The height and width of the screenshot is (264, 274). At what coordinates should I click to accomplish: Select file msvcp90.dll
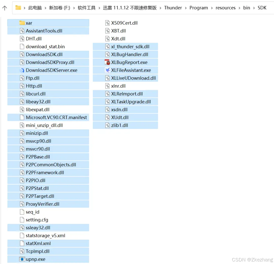point(48,141)
